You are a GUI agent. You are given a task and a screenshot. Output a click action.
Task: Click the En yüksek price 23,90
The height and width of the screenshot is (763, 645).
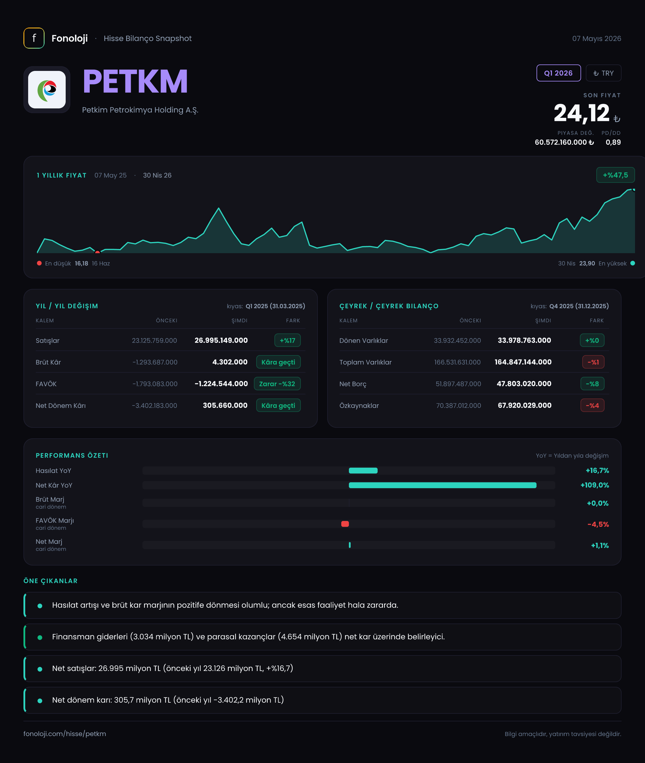[587, 263]
